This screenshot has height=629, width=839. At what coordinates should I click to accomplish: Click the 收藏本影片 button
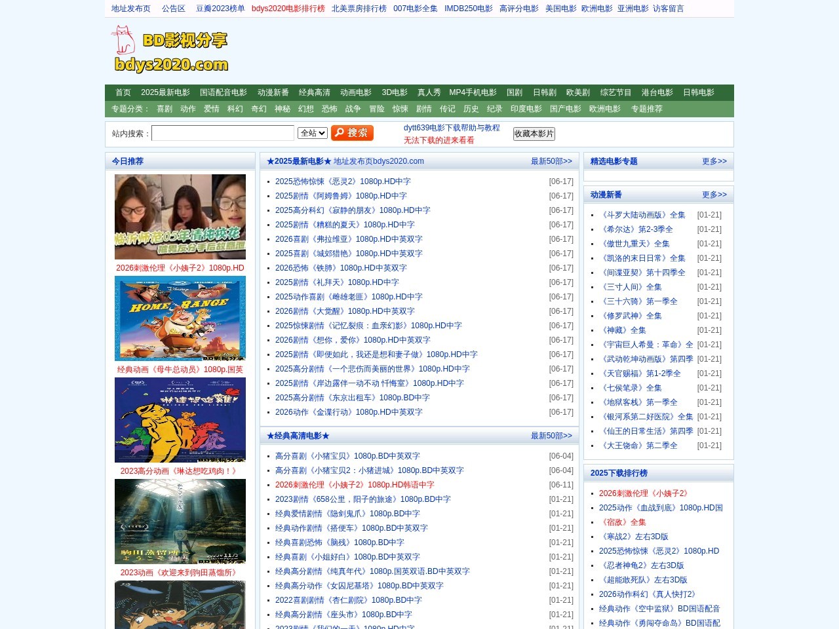534,134
